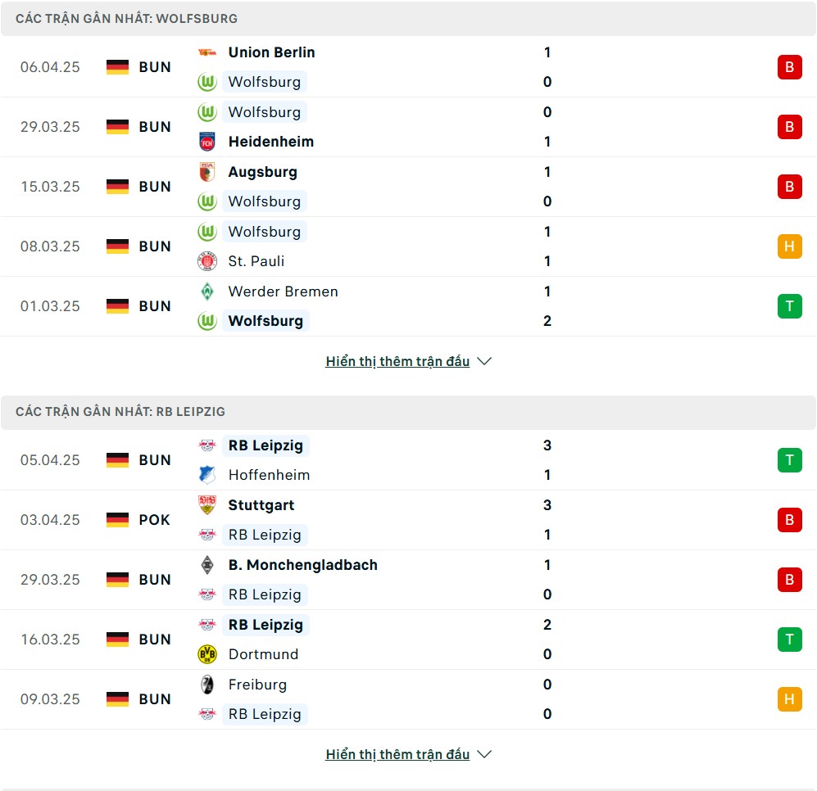Click the Stuttgart club crest

pyautogui.click(x=207, y=505)
